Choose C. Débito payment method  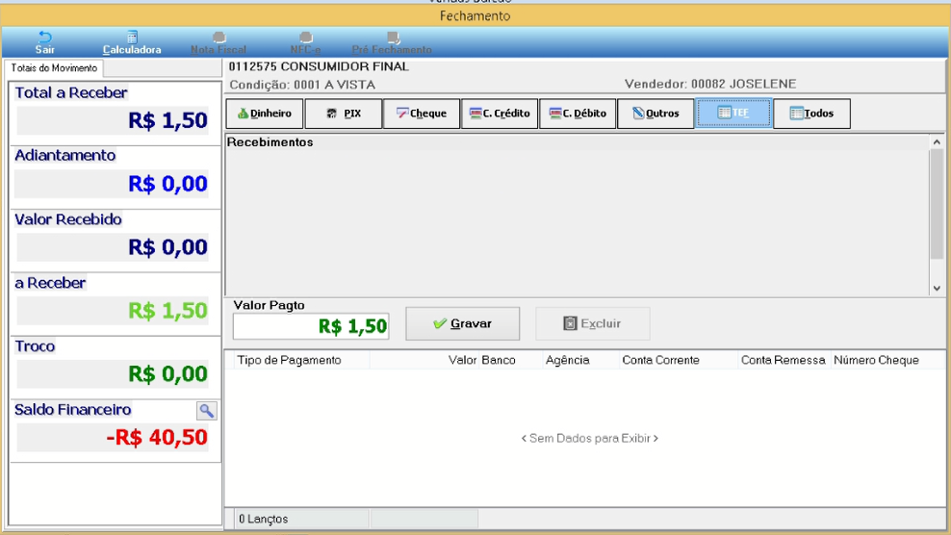[578, 114]
